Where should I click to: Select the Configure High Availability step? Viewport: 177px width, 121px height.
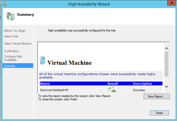point(13,58)
